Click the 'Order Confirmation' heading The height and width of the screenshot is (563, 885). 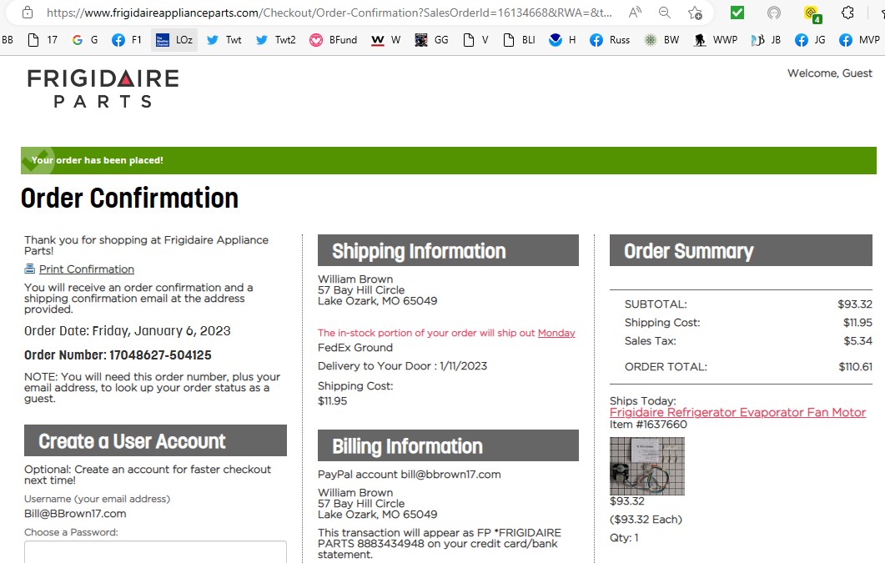click(x=129, y=198)
